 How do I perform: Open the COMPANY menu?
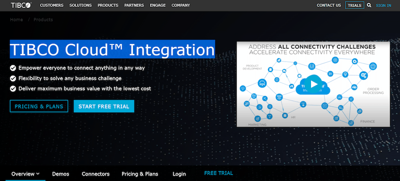point(181,5)
